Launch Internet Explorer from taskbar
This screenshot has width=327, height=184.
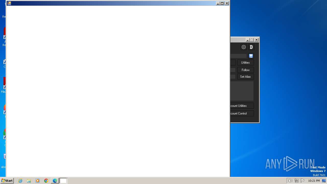[x=20, y=181]
